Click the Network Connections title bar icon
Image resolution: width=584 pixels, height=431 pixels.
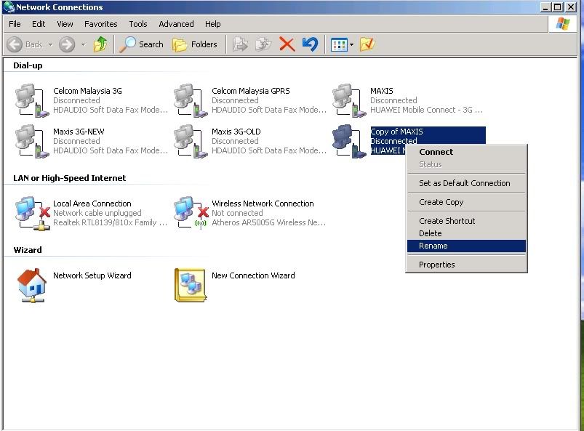(9, 7)
